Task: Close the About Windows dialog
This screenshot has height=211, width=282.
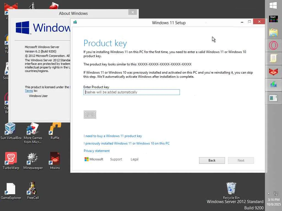Action: coord(132,12)
